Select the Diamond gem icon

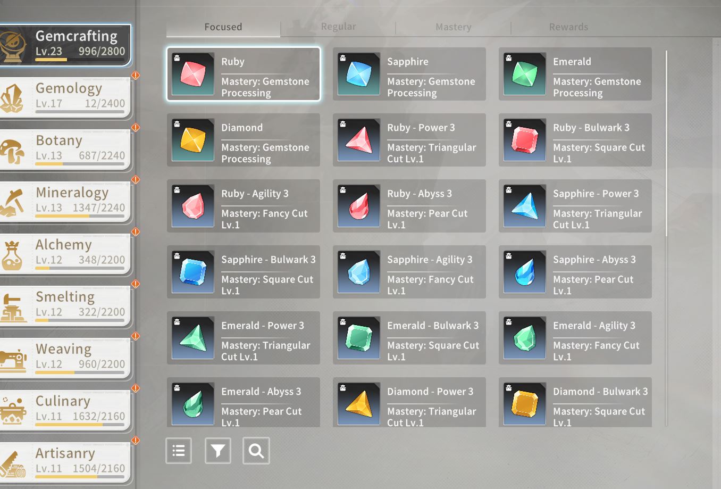[193, 140]
